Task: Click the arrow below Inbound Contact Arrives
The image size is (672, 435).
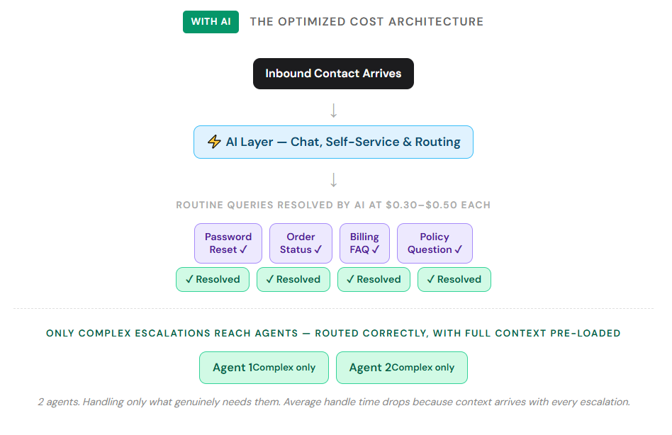Action: (333, 111)
